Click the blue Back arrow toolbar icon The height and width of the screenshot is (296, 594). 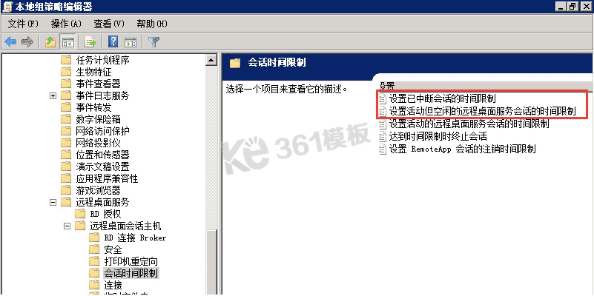(10, 42)
